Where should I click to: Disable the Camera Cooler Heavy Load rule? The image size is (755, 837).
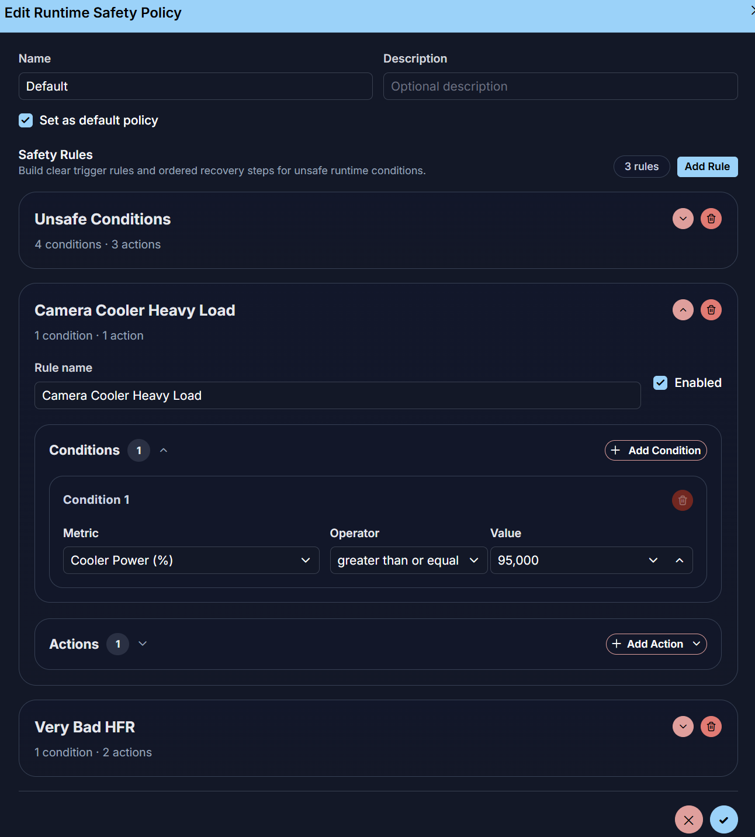coord(660,383)
